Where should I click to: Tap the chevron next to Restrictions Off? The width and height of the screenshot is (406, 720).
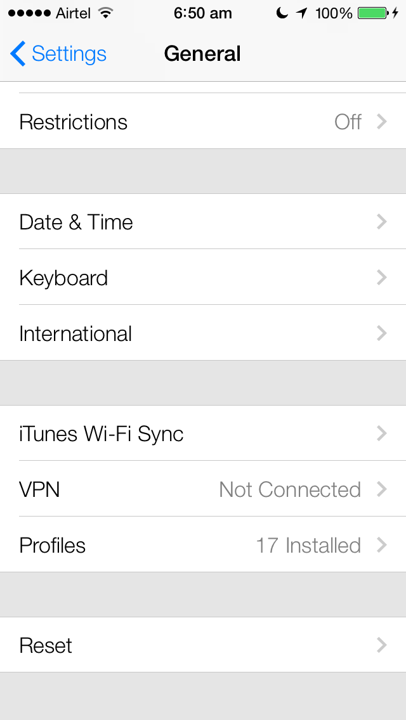pos(381,122)
